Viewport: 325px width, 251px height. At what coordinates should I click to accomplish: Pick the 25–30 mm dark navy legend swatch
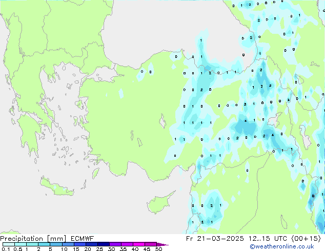coord(103,244)
